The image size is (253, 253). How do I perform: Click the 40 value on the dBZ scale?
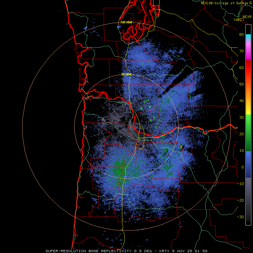pos(241,101)
